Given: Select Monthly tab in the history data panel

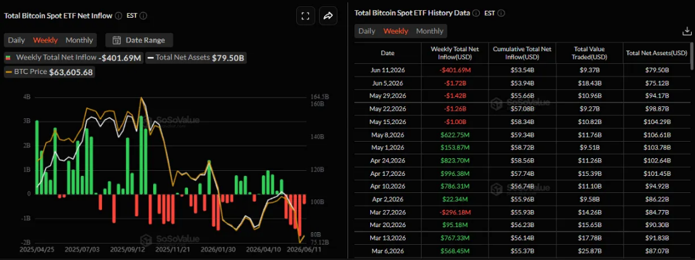Looking at the screenshot, I should (x=430, y=31).
